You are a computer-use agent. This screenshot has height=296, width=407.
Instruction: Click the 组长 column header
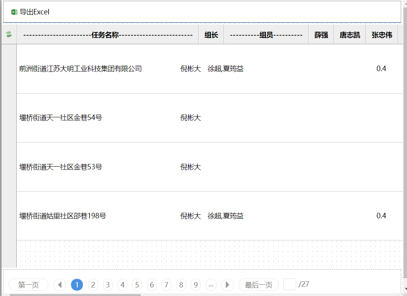(211, 35)
